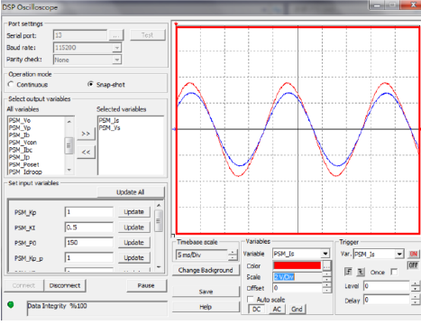
Task: Click the Update All button
Action: tap(131, 192)
